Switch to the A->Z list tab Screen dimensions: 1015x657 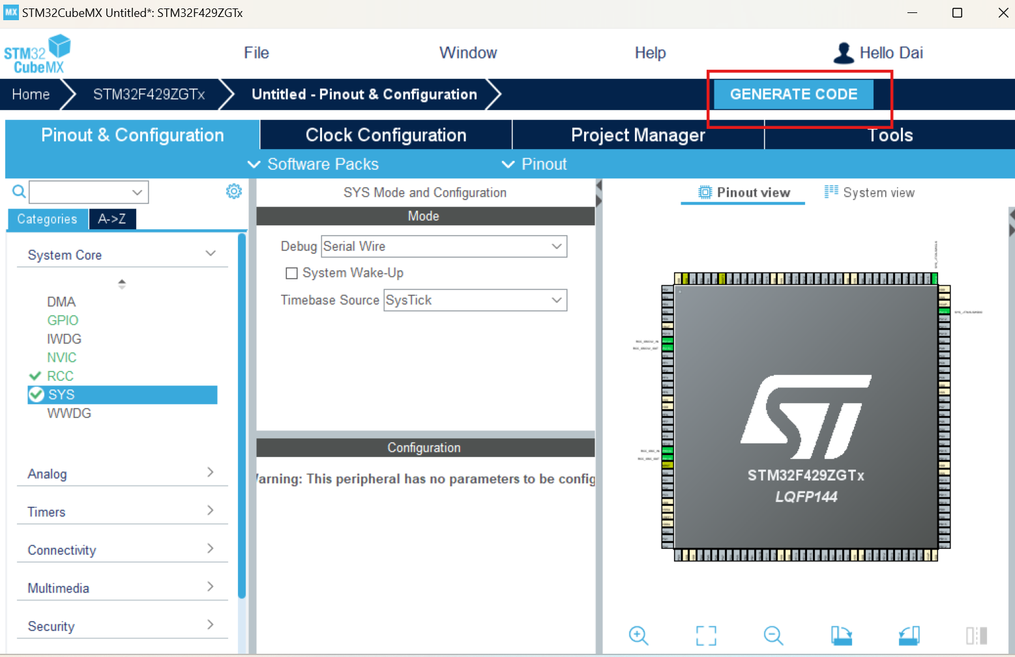tap(112, 219)
